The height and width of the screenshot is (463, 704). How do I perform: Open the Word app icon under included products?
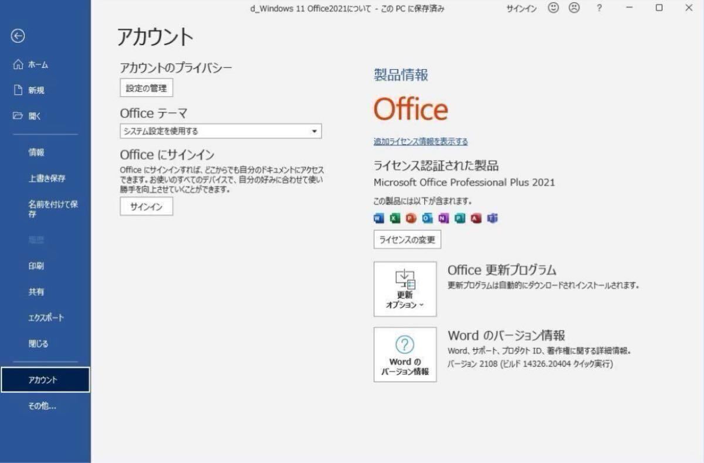378,218
